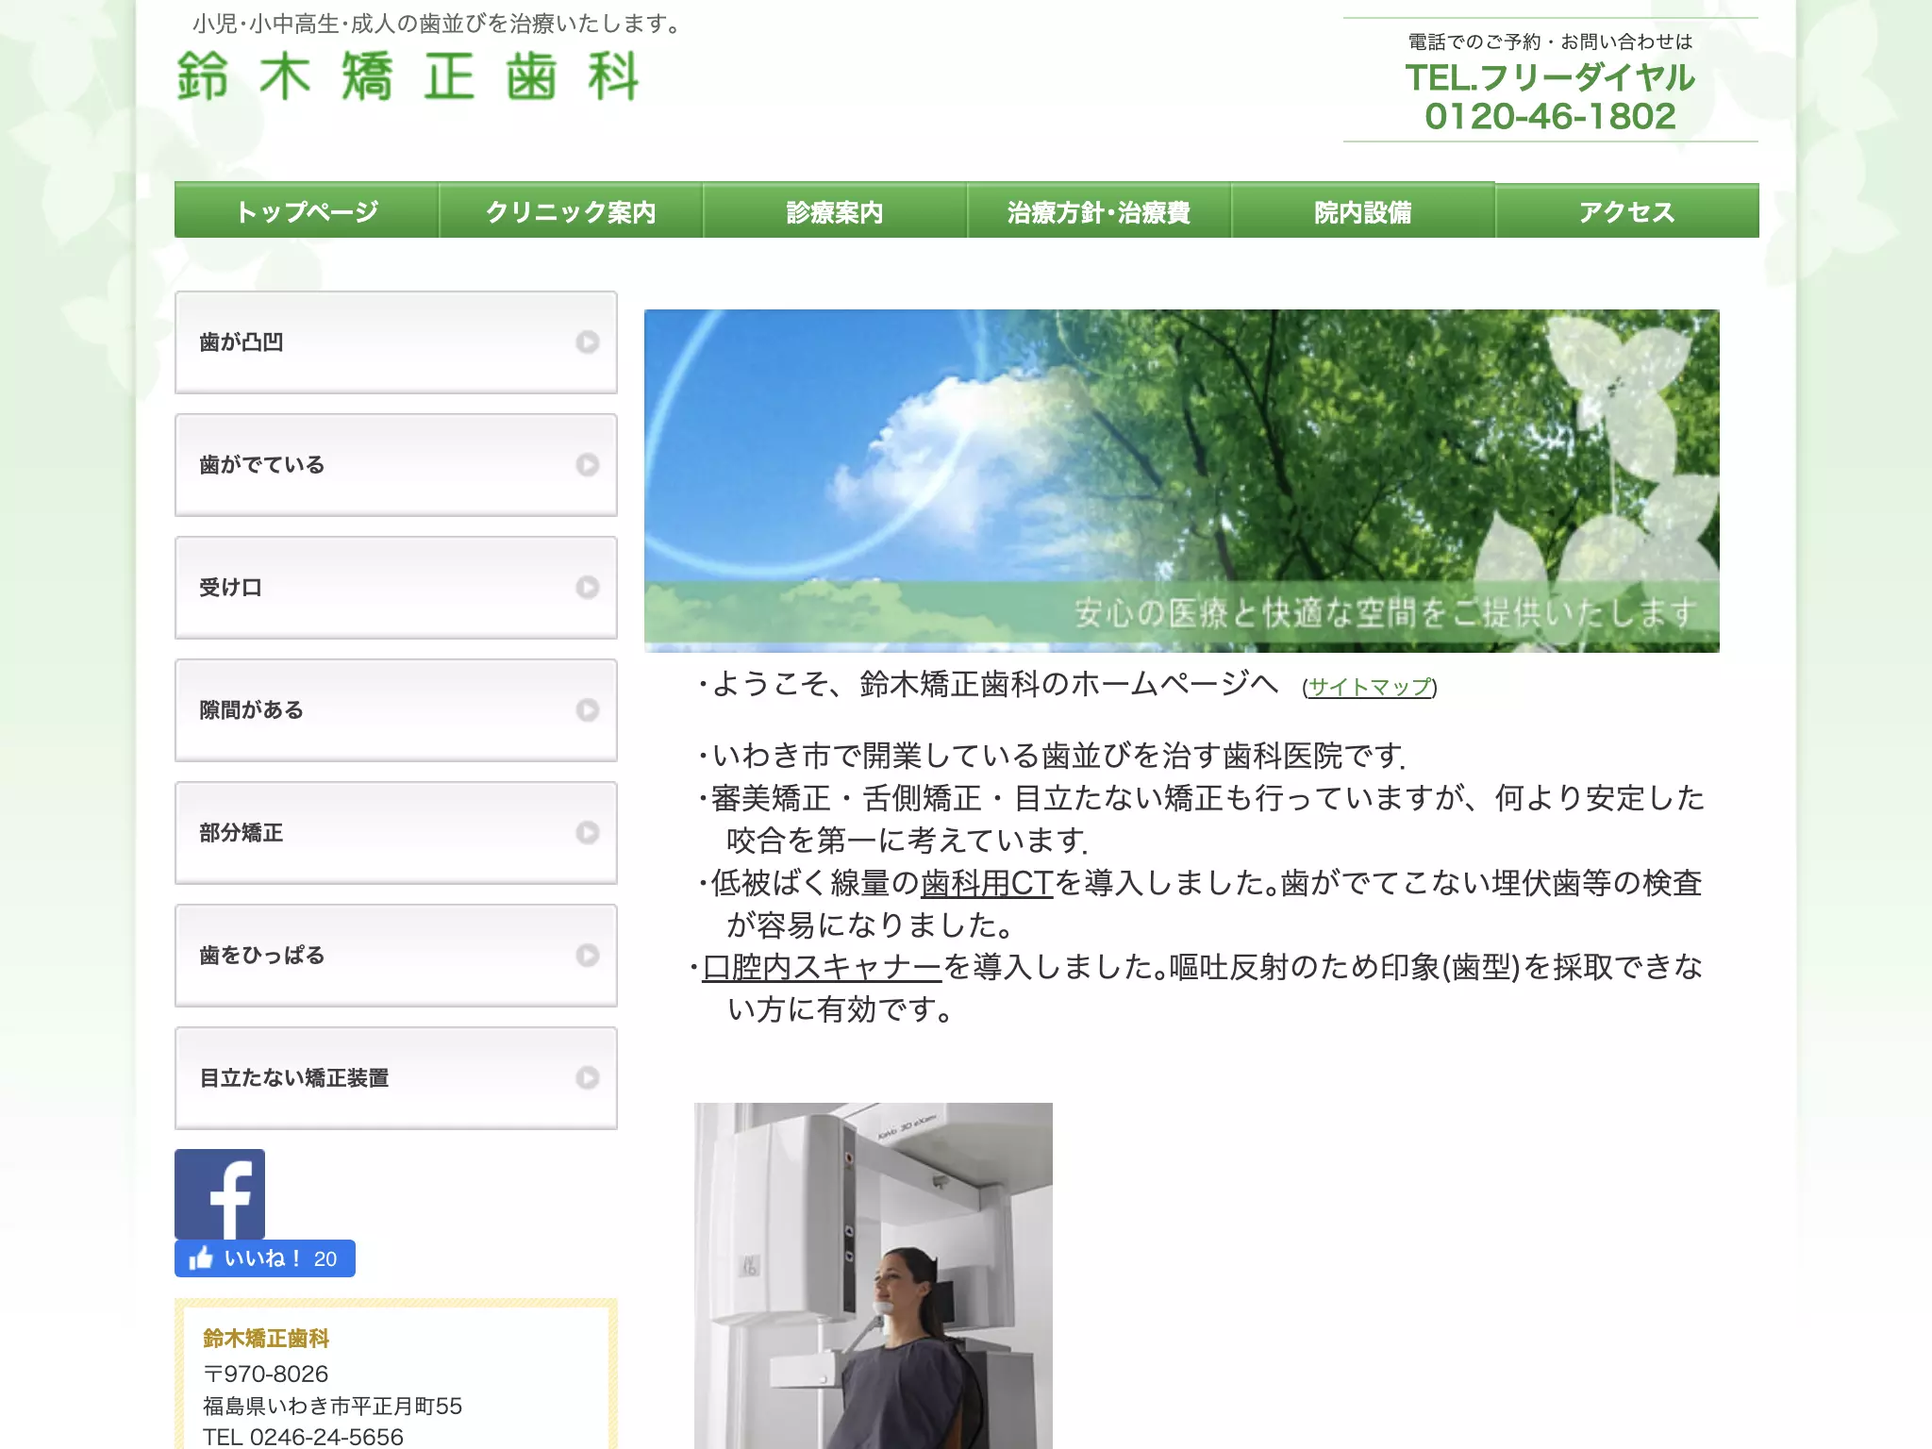
Task: Select the 歯が凸凹 sidebar button
Action: click(x=396, y=342)
